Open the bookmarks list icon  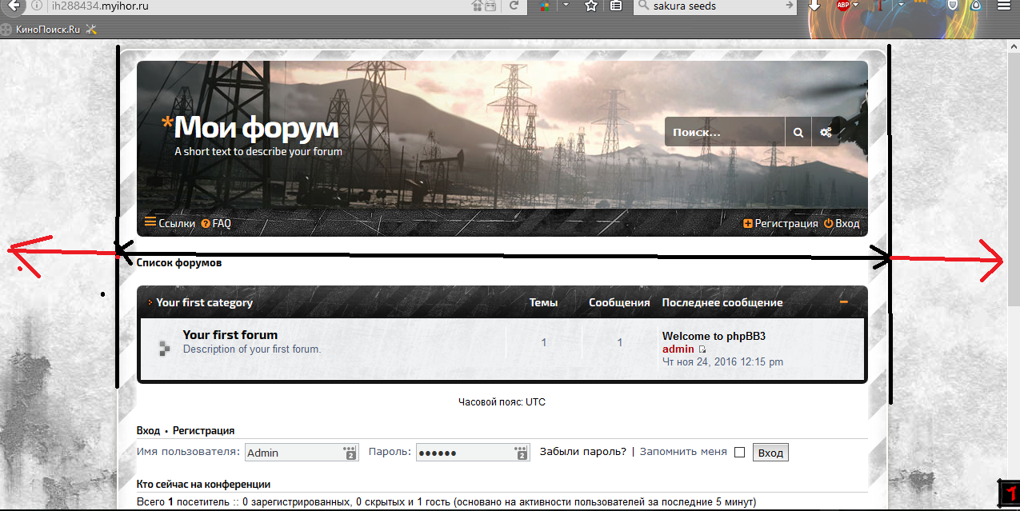(x=616, y=6)
